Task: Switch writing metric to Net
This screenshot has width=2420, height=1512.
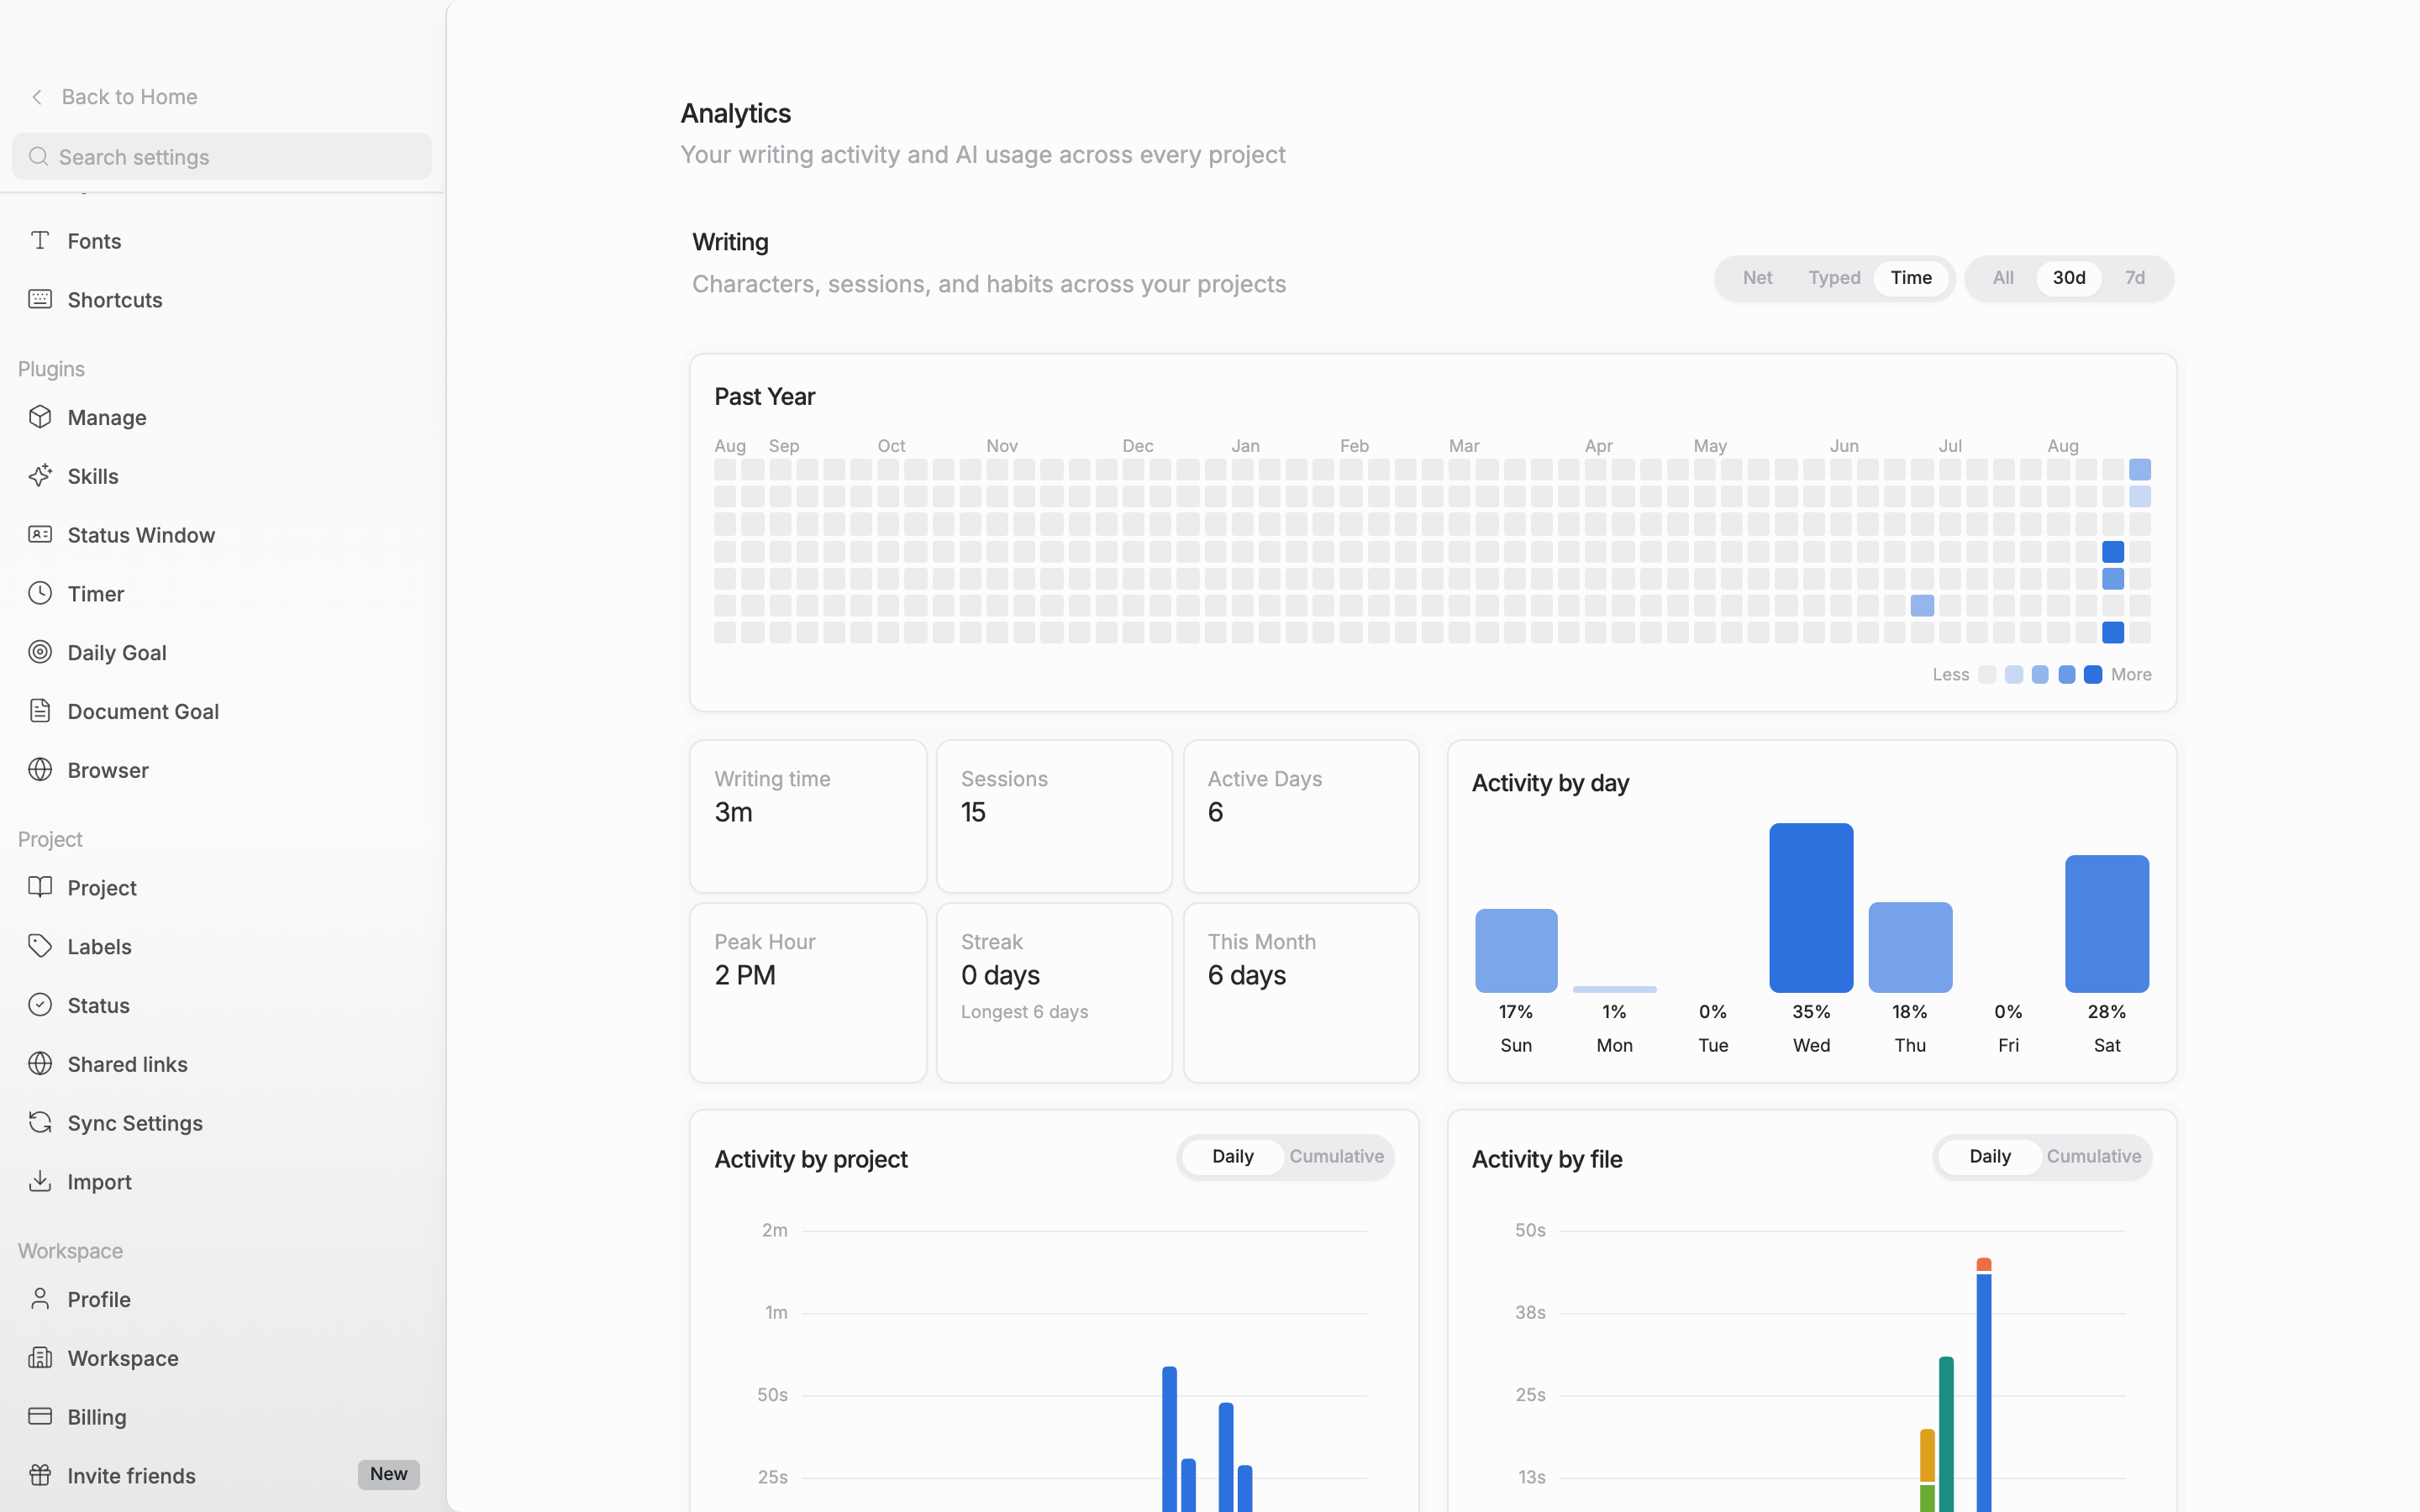Action: pyautogui.click(x=1757, y=278)
